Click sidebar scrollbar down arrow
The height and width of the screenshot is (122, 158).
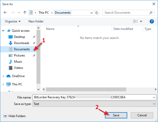point(38,89)
